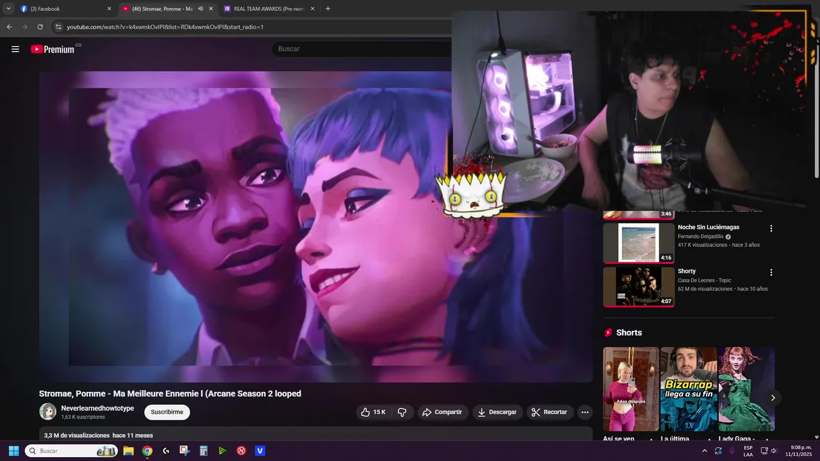Screen dimensions: 820x461
Task: View site information next to URL
Action: [x=58, y=27]
